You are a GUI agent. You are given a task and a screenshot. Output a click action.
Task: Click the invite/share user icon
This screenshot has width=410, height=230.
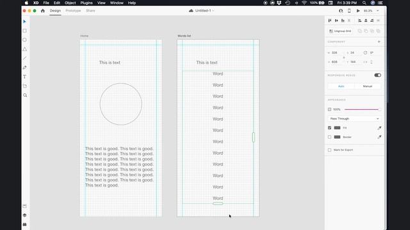click(341, 11)
